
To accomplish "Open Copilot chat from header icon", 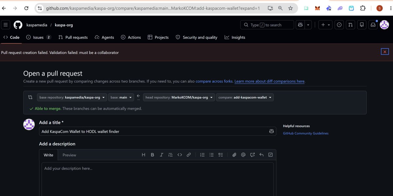I will (300, 25).
